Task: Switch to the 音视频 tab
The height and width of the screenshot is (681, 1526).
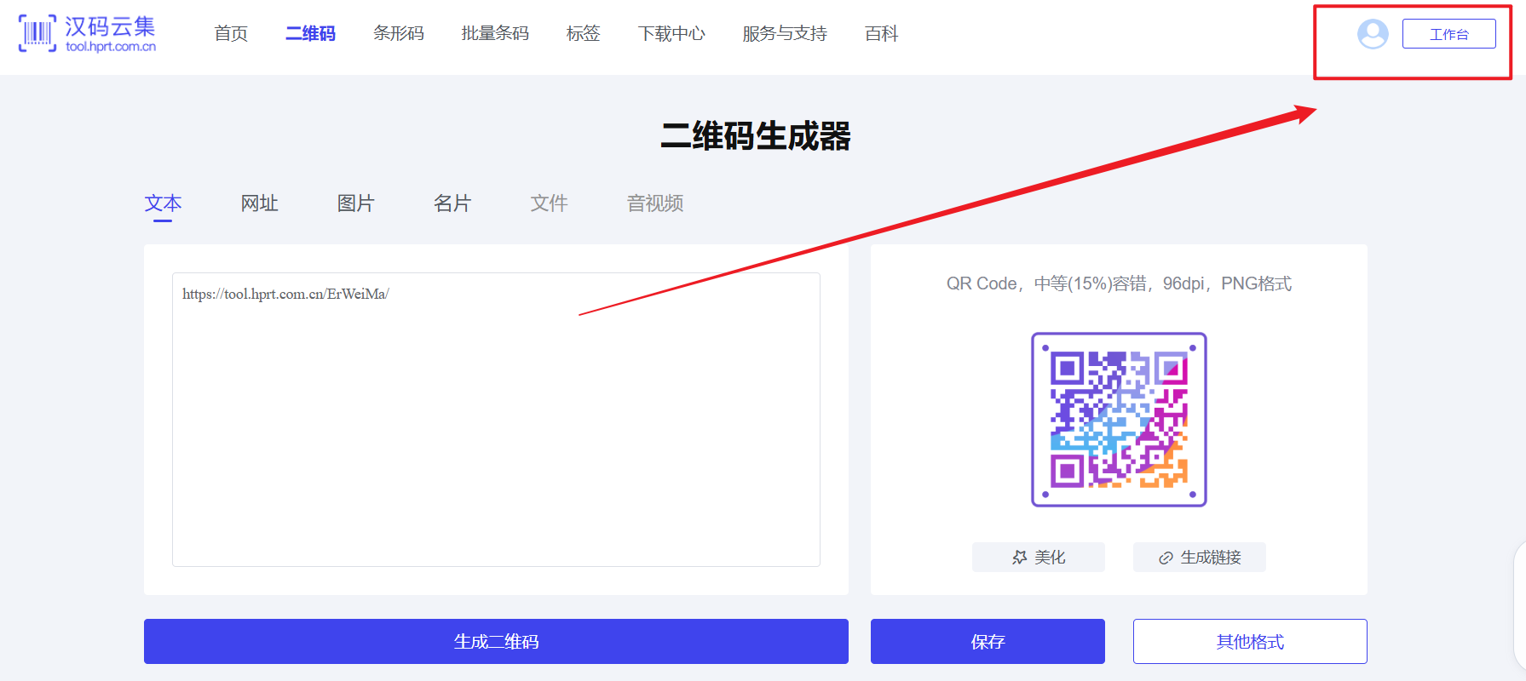Action: click(x=655, y=203)
